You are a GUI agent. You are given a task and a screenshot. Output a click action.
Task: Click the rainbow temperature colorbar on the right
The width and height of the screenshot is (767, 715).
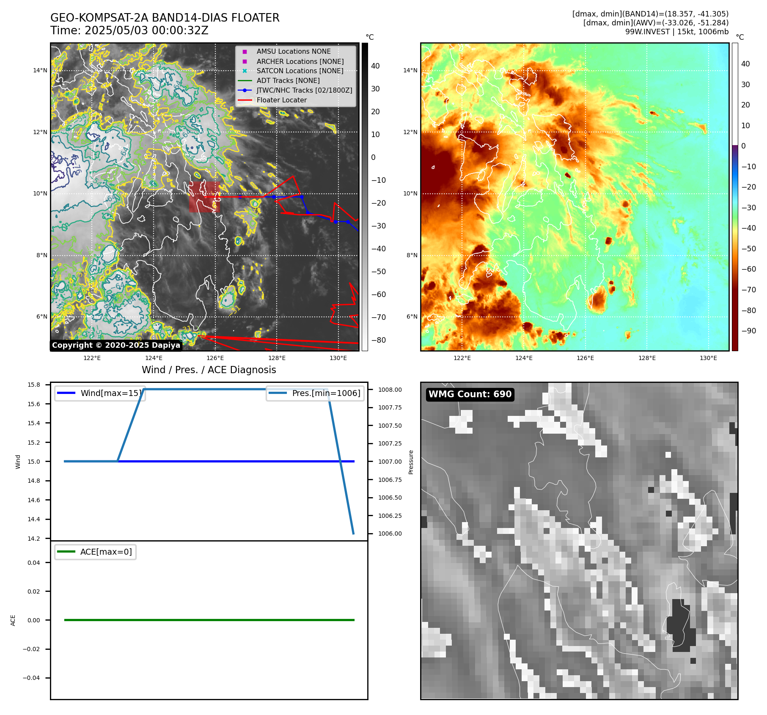tap(735, 197)
